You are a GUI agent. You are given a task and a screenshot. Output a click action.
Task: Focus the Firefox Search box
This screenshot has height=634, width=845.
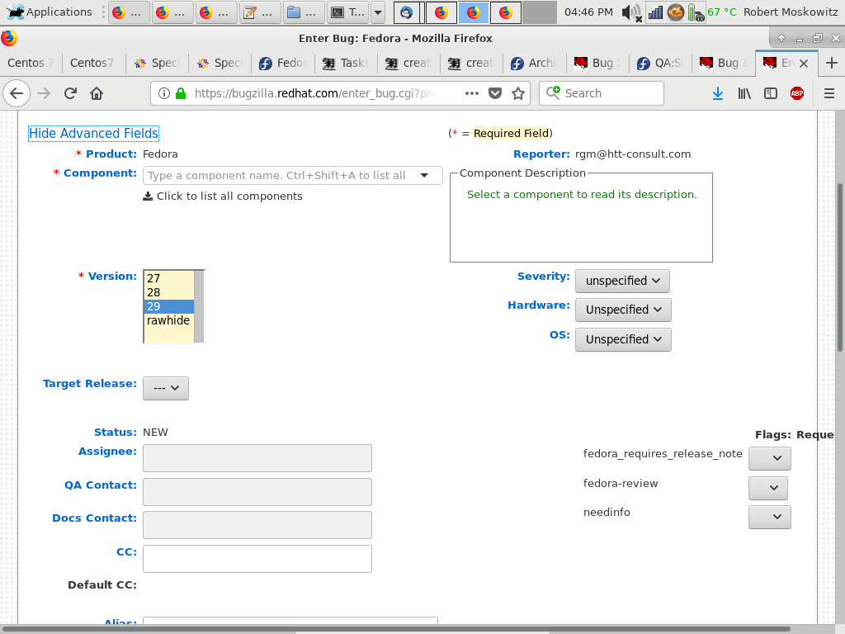[602, 93]
